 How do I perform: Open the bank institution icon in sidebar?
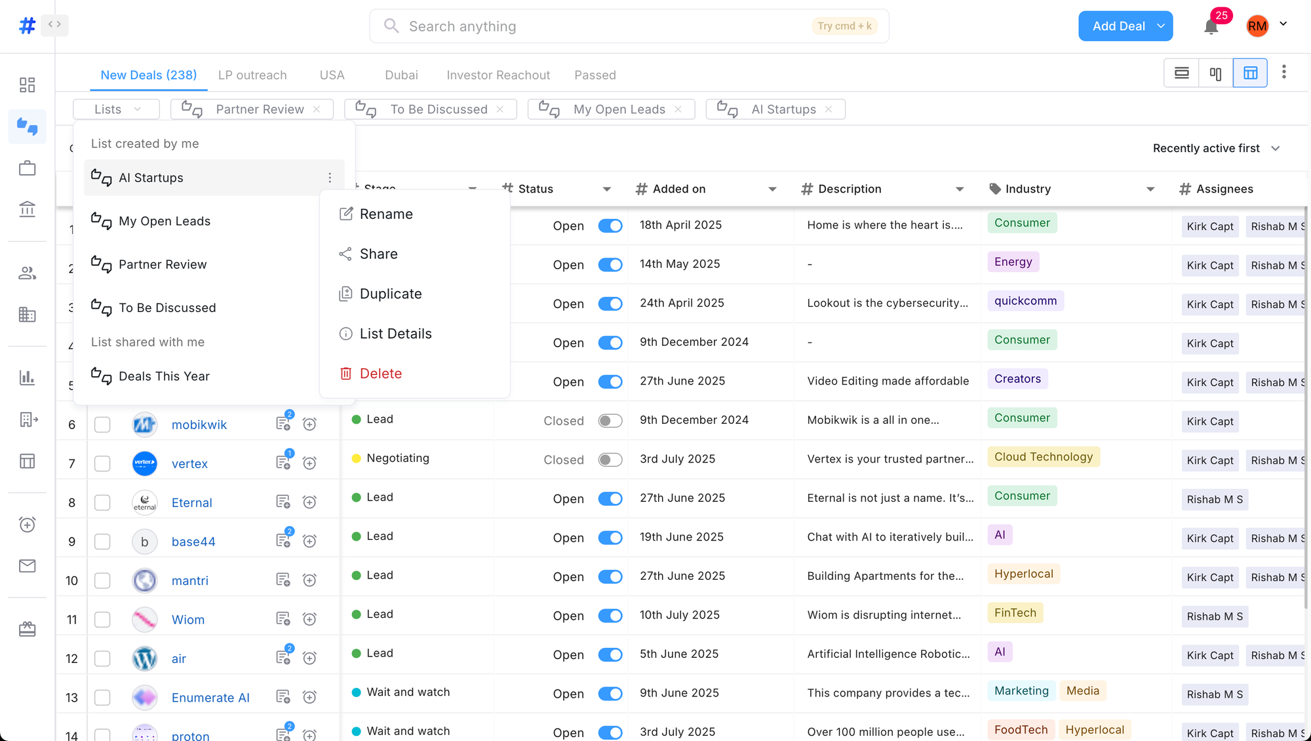coord(27,210)
